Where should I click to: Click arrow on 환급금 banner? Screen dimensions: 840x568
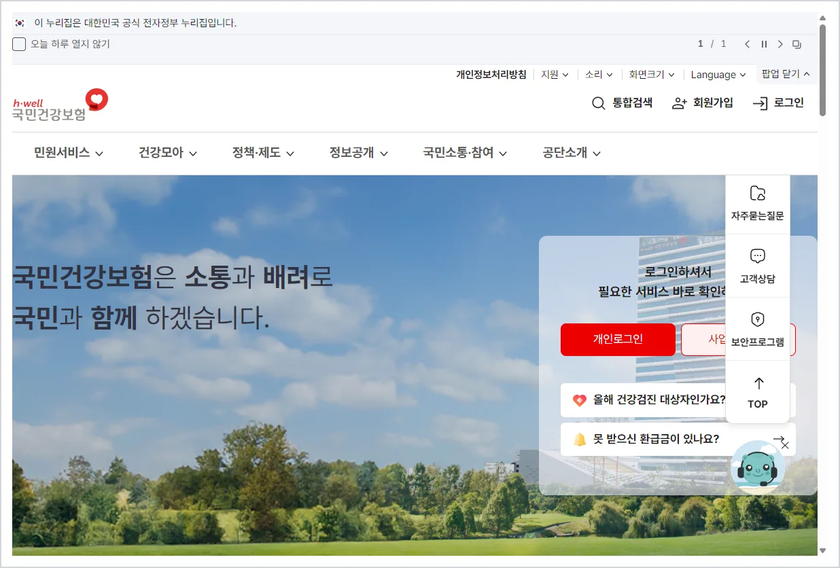[778, 439]
